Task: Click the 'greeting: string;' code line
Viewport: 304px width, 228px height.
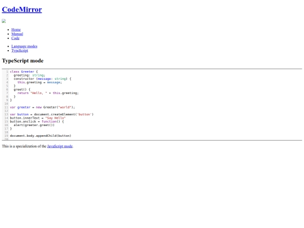Action: click(x=29, y=75)
